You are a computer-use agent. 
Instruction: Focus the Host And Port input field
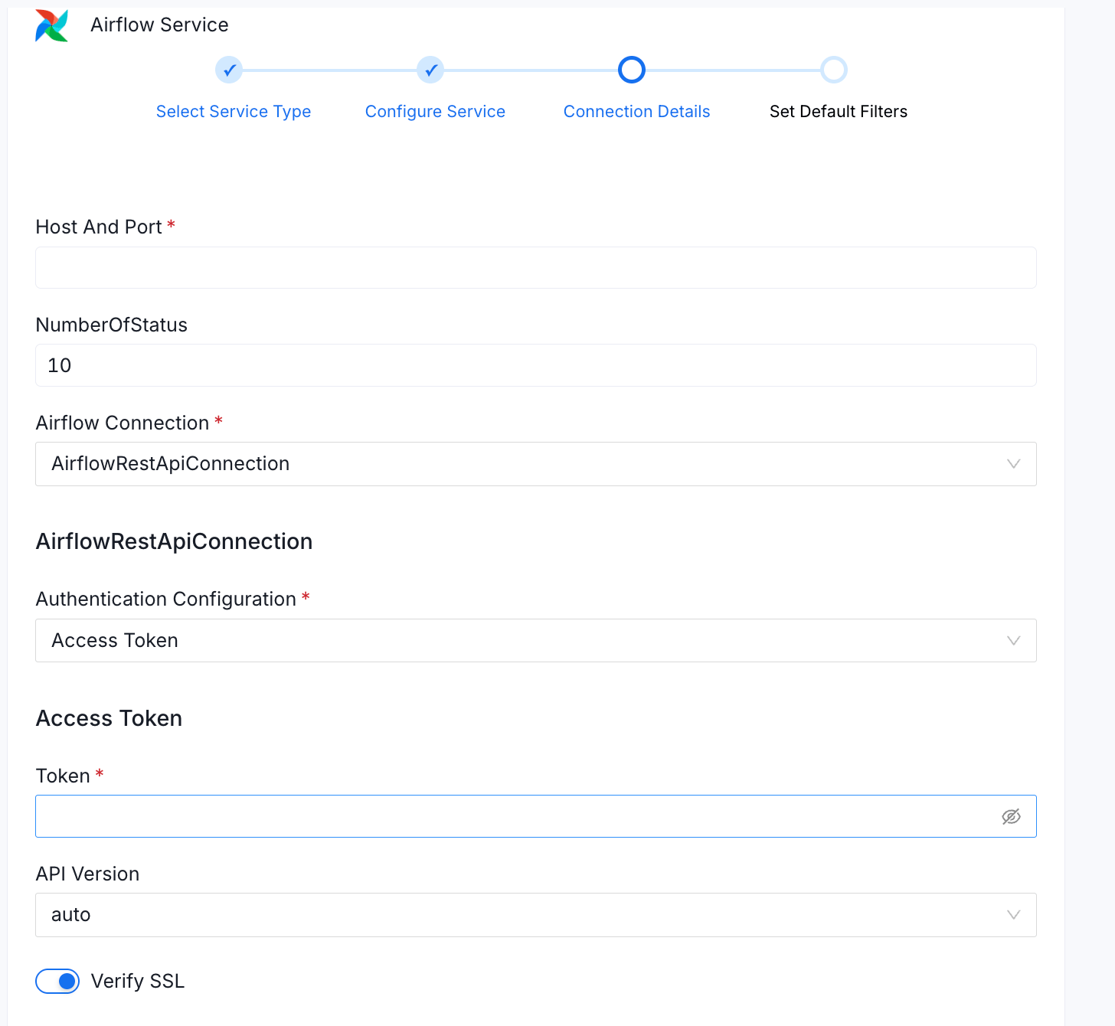[536, 268]
